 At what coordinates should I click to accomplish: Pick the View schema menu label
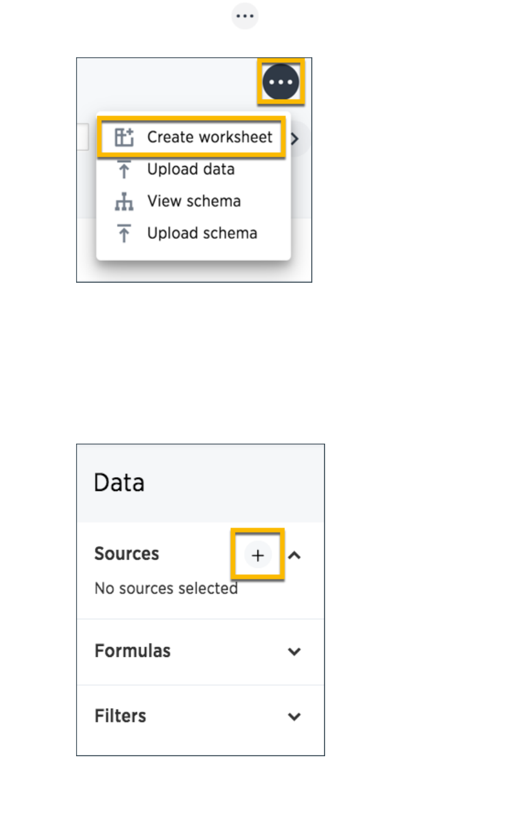[194, 201]
